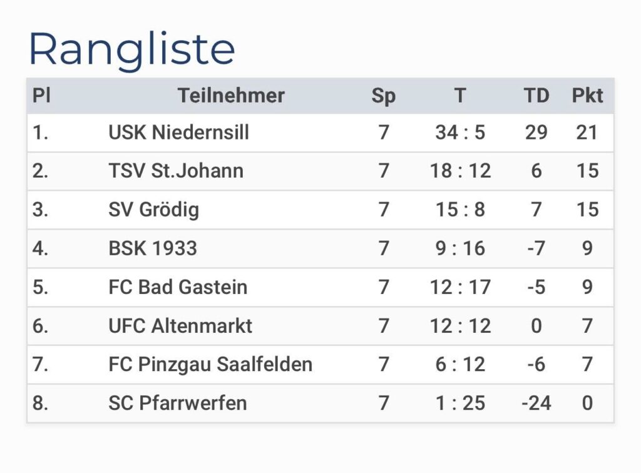Click Pfarrwerfen's -24 goal difference
This screenshot has width=641, height=473.
[536, 403]
